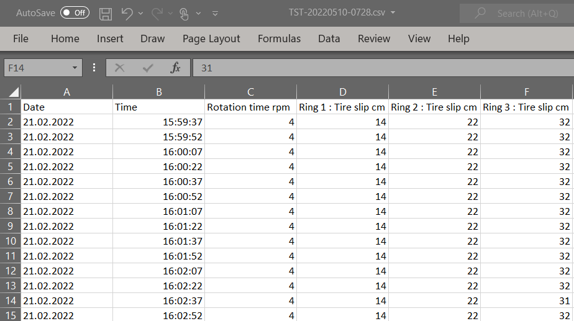Open the Page Layout tab
The height and width of the screenshot is (321, 574).
211,38
